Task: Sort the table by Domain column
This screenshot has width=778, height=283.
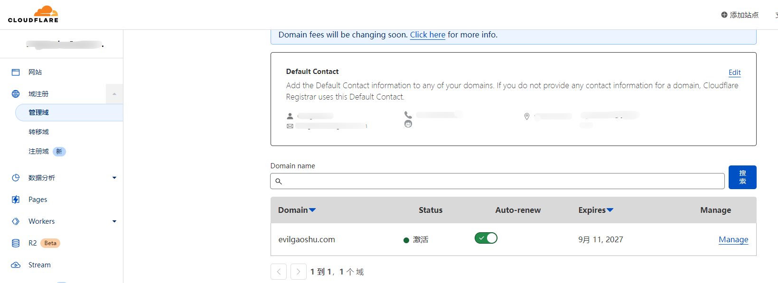Action: point(297,210)
